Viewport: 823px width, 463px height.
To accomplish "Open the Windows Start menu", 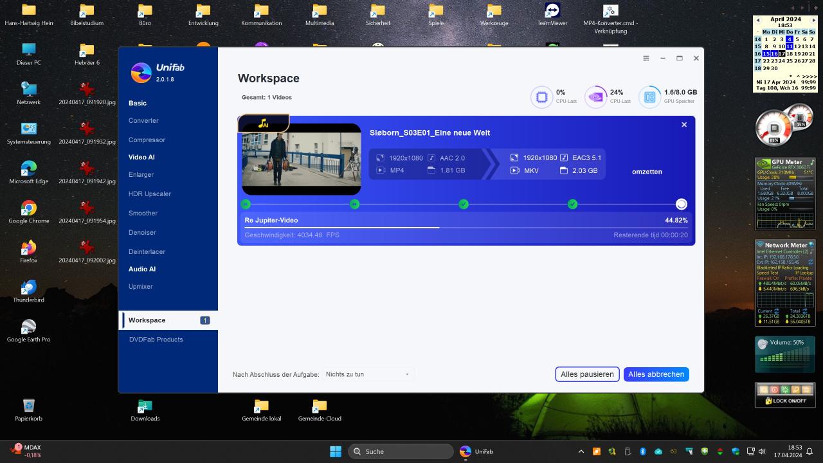I will (336, 451).
